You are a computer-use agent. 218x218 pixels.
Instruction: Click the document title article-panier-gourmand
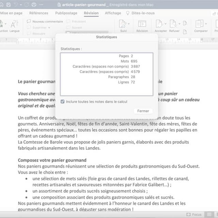[x=84, y=5]
